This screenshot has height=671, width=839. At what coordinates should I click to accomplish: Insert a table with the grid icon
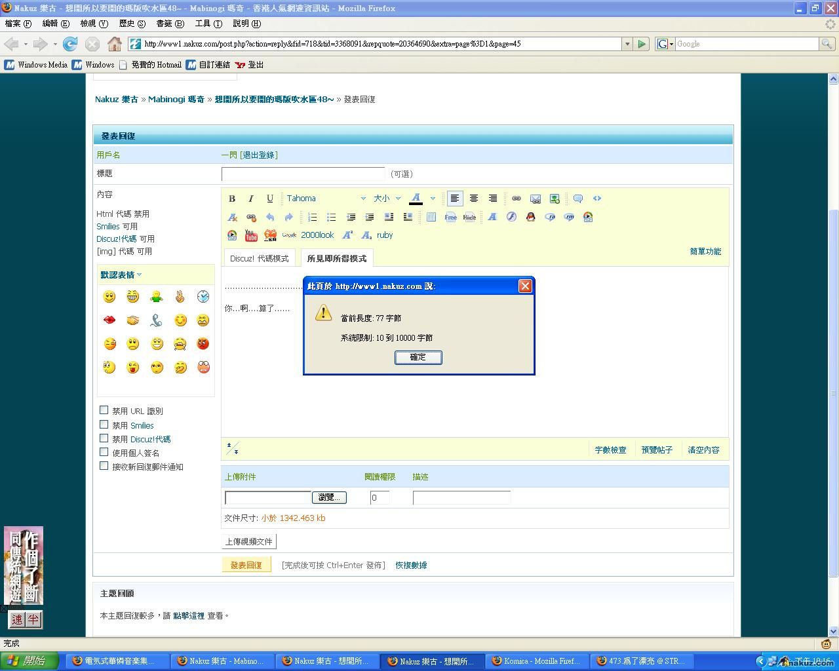[x=431, y=217]
